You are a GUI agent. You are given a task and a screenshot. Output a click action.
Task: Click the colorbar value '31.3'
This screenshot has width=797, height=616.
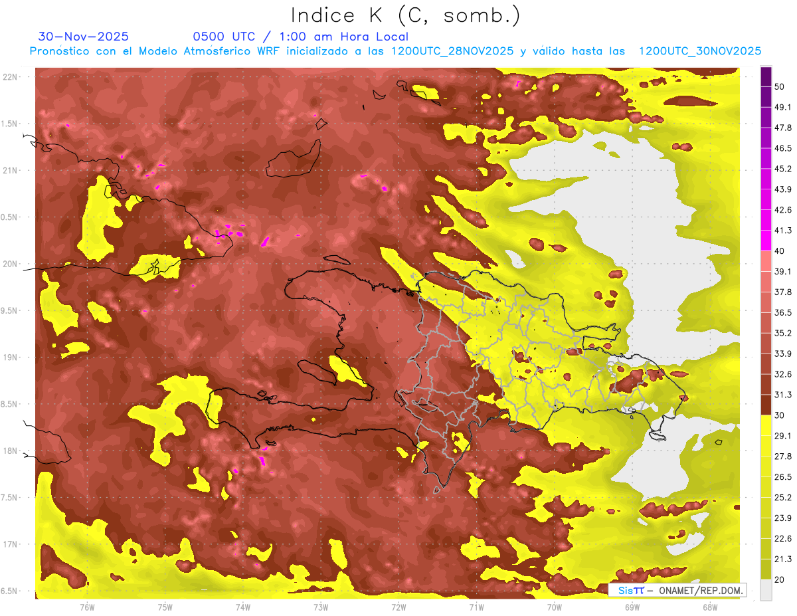(783, 395)
